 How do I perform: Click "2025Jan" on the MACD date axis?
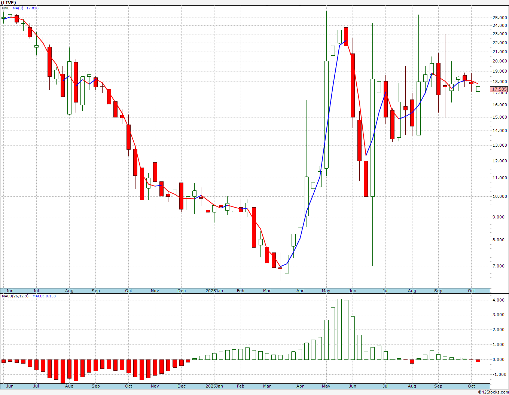coord(214,386)
